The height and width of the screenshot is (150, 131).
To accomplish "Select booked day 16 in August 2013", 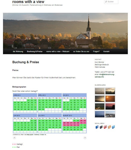I will (78, 125).
